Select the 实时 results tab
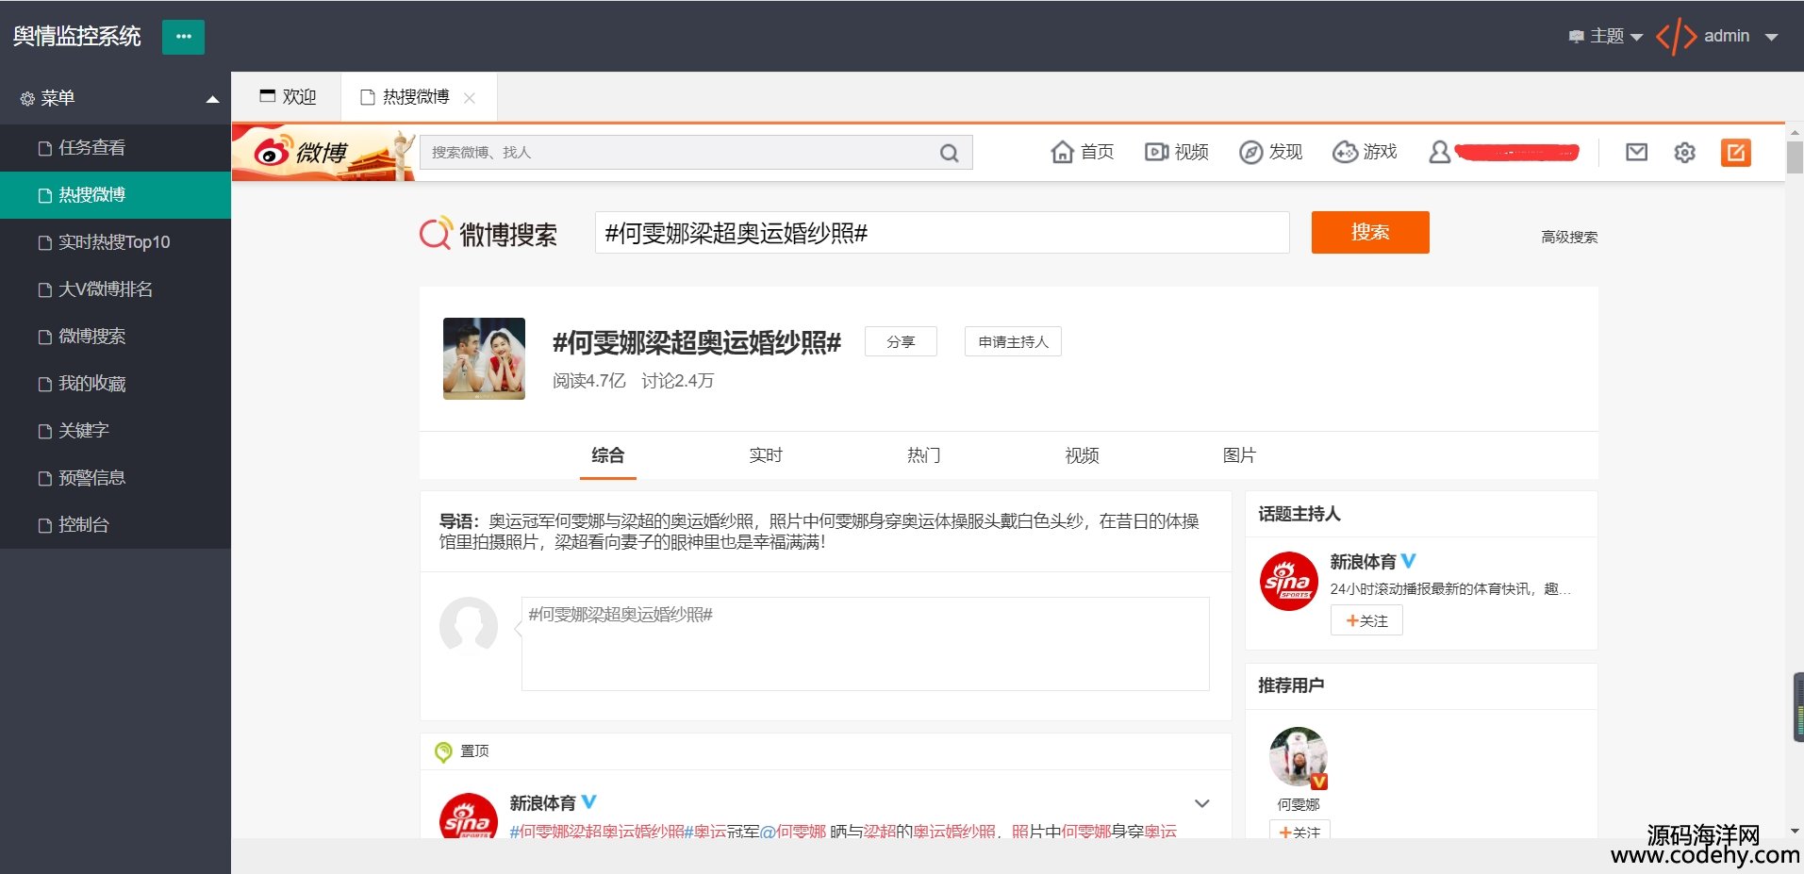The image size is (1804, 874). (x=765, y=455)
